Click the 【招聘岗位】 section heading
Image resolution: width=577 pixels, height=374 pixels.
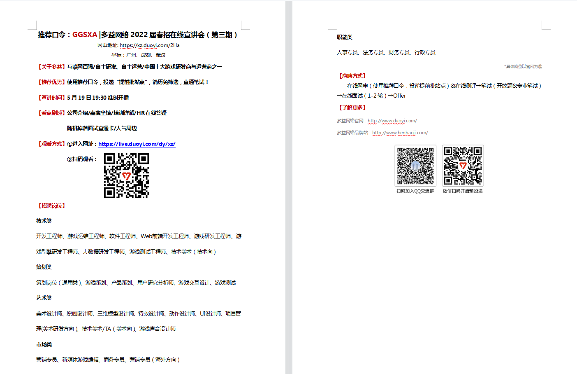point(51,206)
